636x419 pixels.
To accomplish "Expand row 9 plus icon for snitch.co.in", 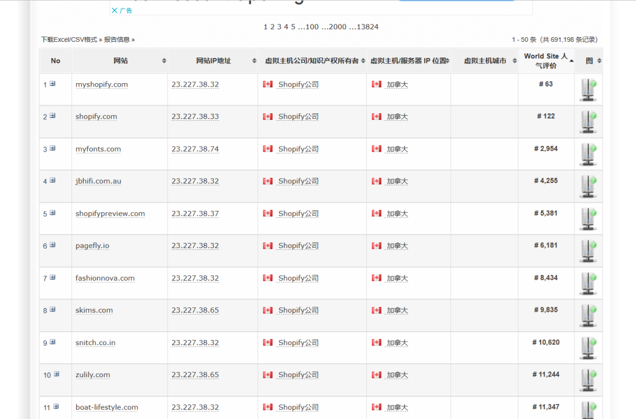I will point(52,342).
